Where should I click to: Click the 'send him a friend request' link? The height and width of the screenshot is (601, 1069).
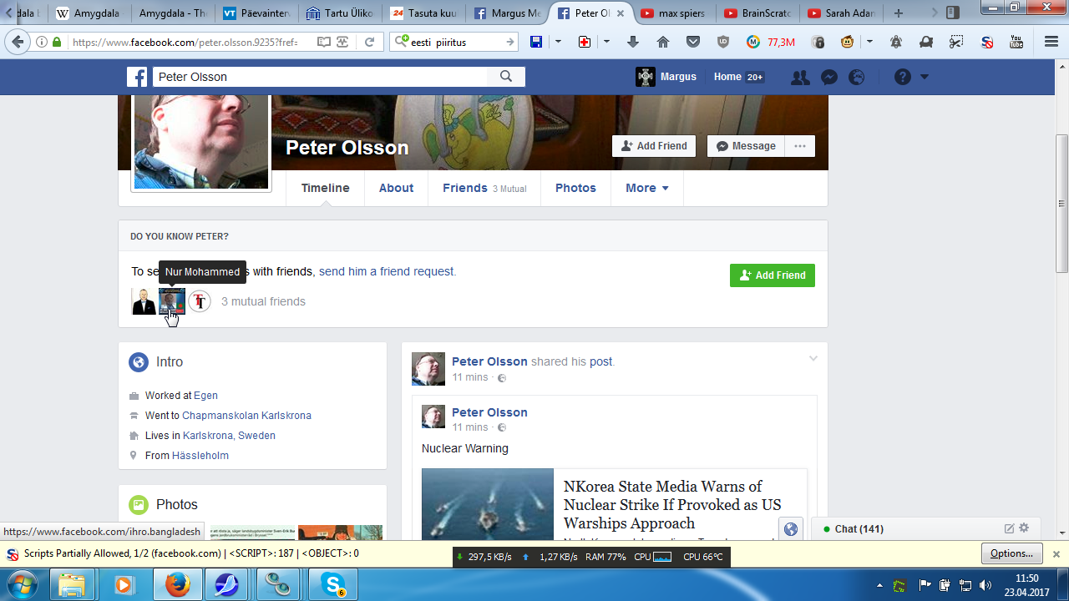(x=386, y=271)
